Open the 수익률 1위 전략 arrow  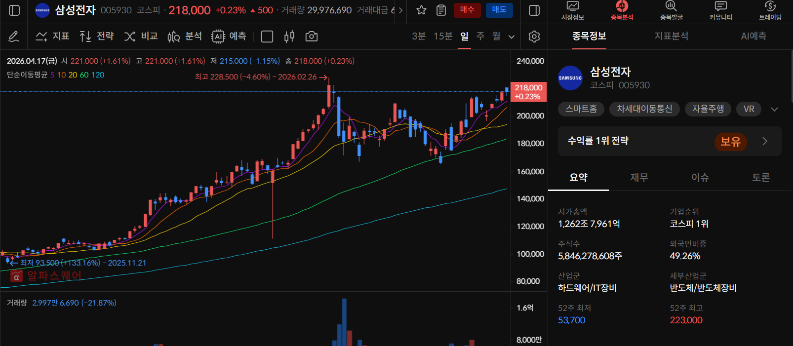click(x=765, y=141)
